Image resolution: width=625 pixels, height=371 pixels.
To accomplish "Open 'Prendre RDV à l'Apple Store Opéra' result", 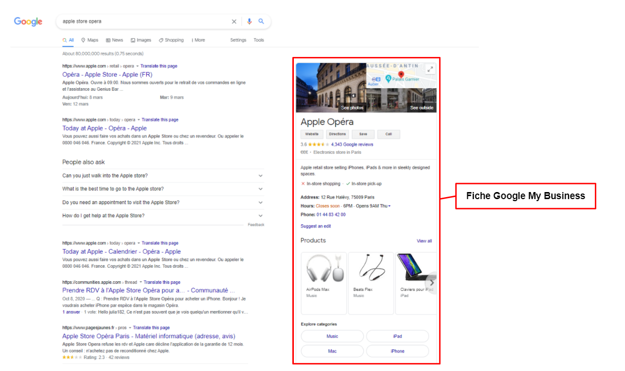I will (149, 290).
